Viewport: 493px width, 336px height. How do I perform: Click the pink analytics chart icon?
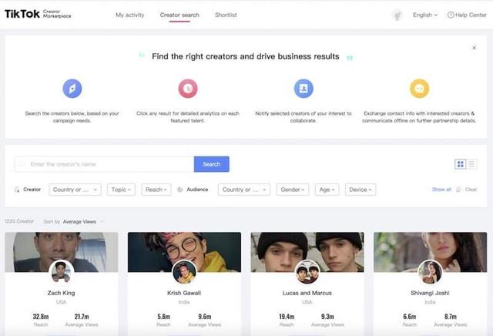click(x=187, y=89)
